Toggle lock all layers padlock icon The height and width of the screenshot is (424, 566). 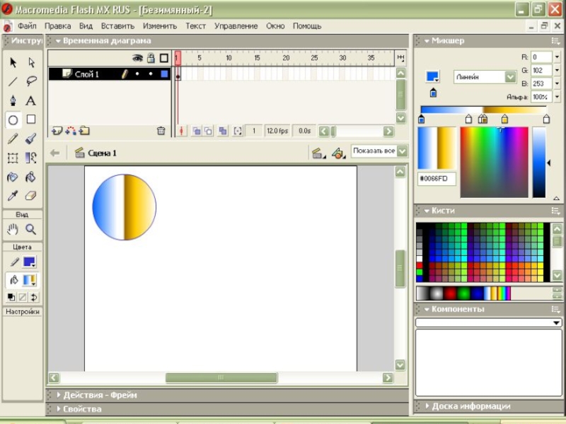[151, 58]
